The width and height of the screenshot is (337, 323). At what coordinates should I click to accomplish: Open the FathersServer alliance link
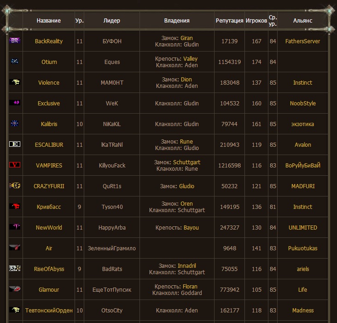[302, 41]
